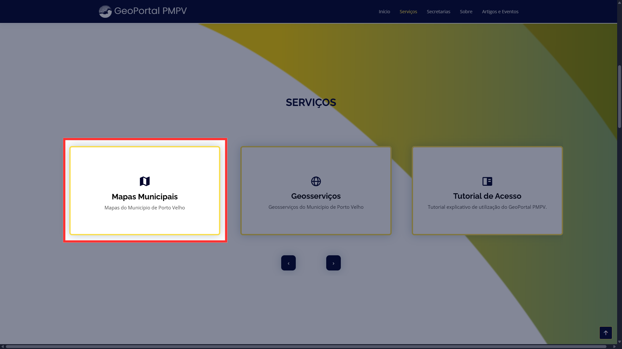Click the GeoPortal PMPV title link
The image size is (622, 349).
(151, 11)
